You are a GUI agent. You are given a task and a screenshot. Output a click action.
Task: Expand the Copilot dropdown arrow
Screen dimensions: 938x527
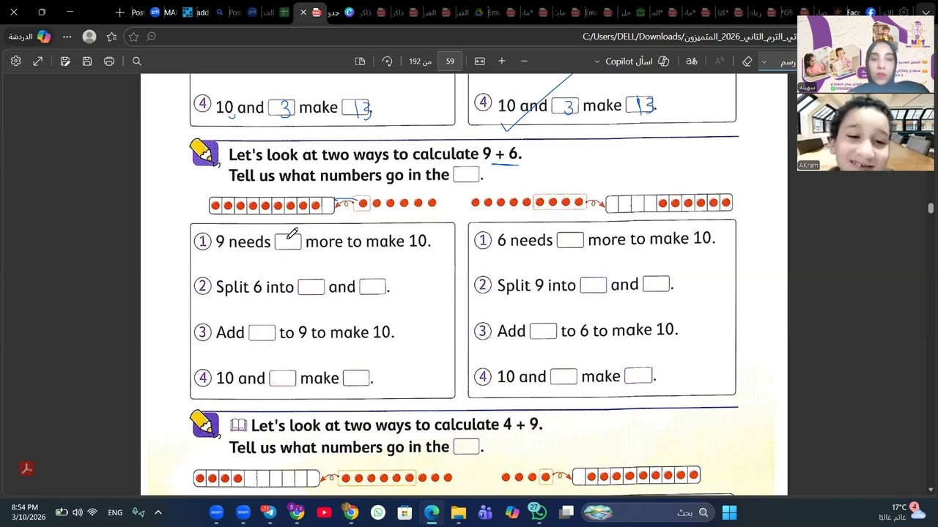pyautogui.click(x=597, y=61)
